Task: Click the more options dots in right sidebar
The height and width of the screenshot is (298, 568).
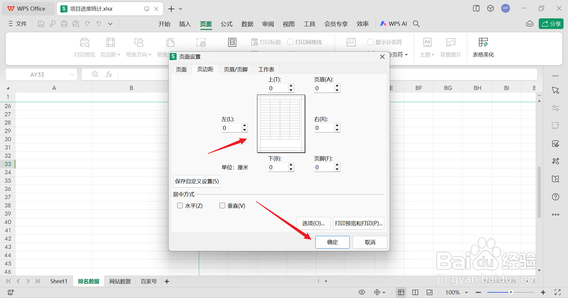Action: coord(556,215)
